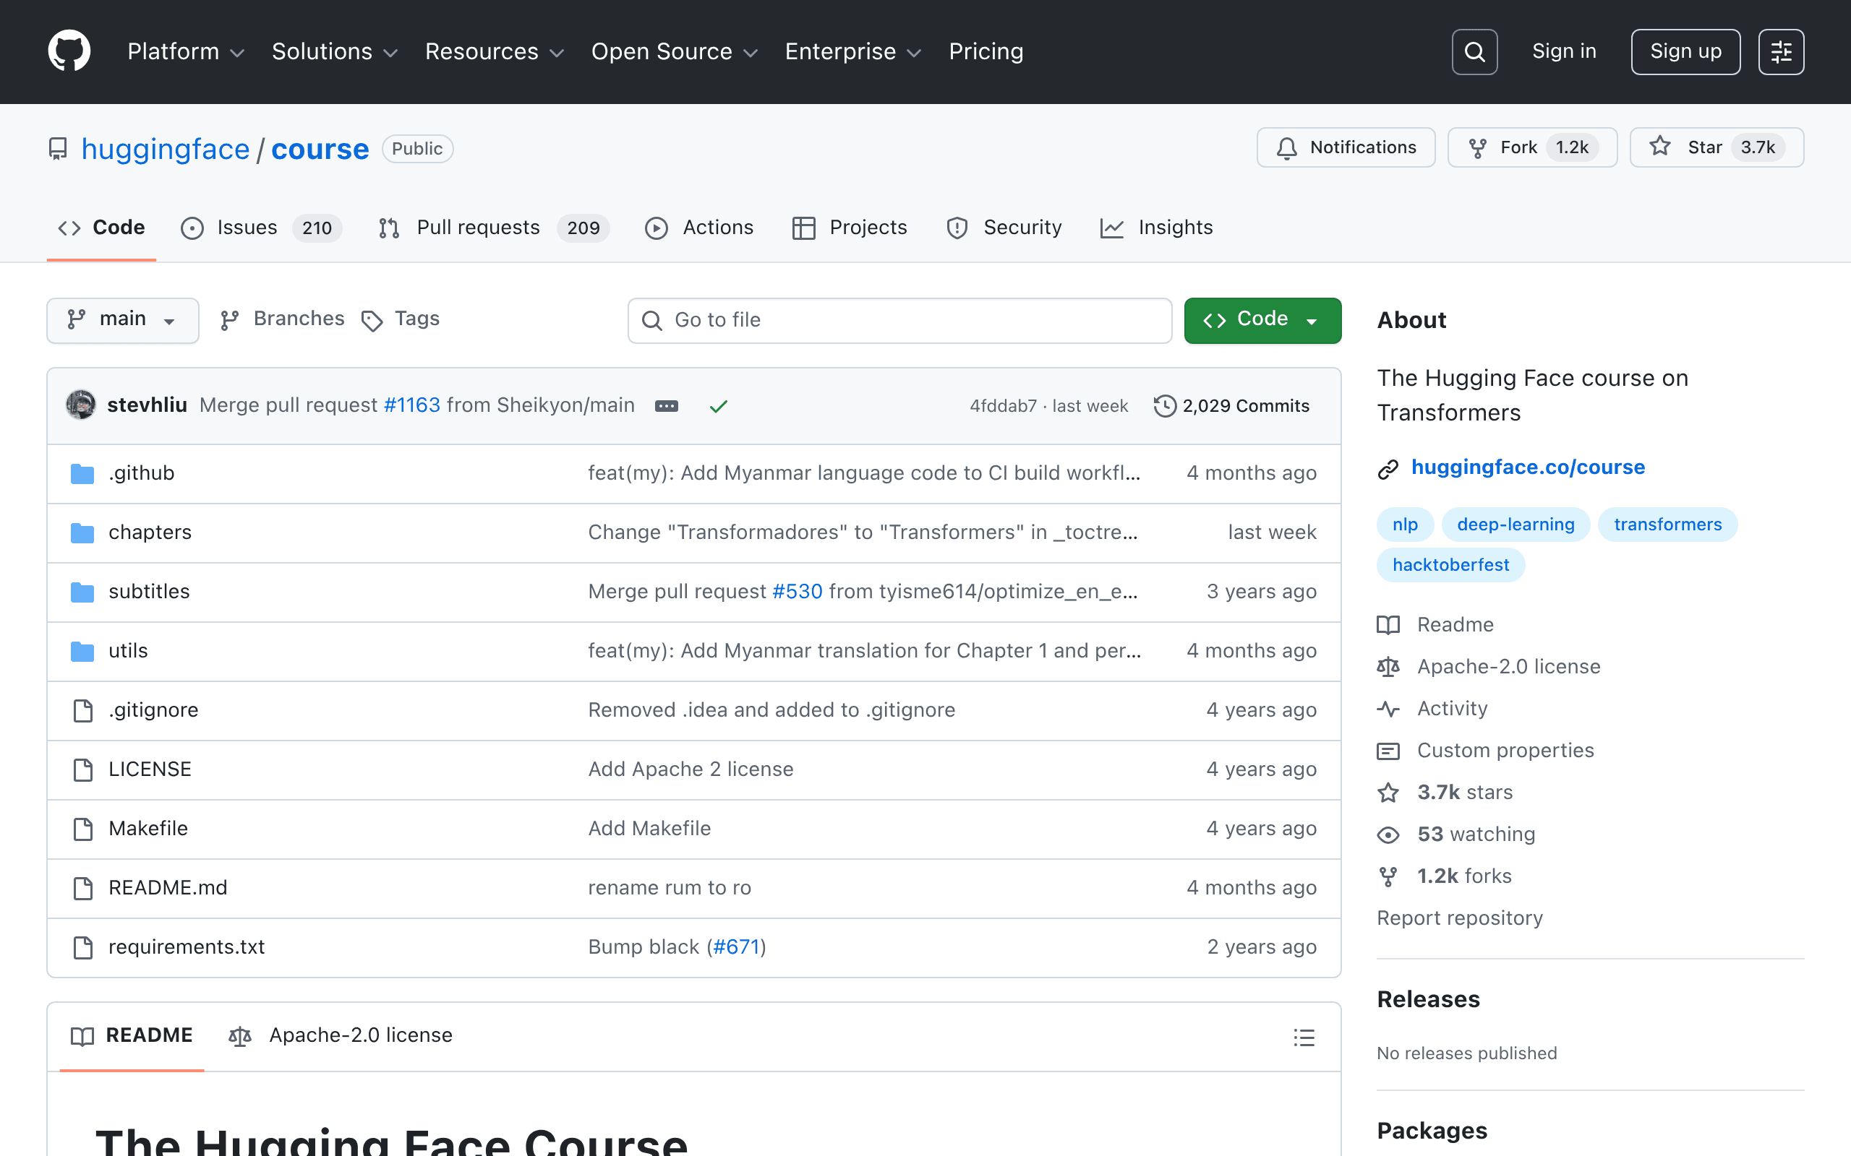Expand the Open Source menu

coord(674,51)
